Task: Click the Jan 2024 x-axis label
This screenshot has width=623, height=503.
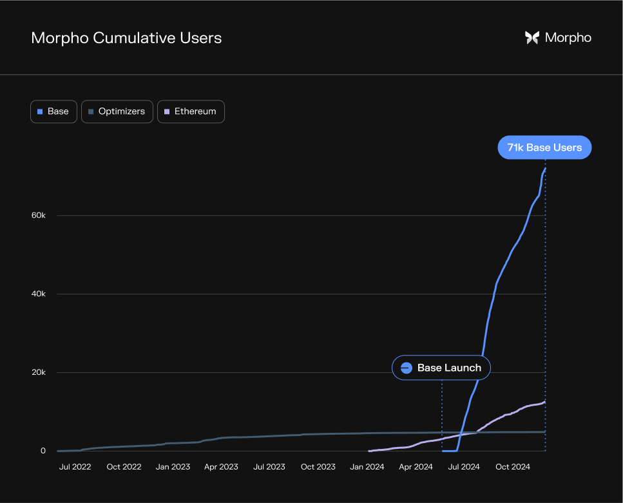Action: [367, 467]
